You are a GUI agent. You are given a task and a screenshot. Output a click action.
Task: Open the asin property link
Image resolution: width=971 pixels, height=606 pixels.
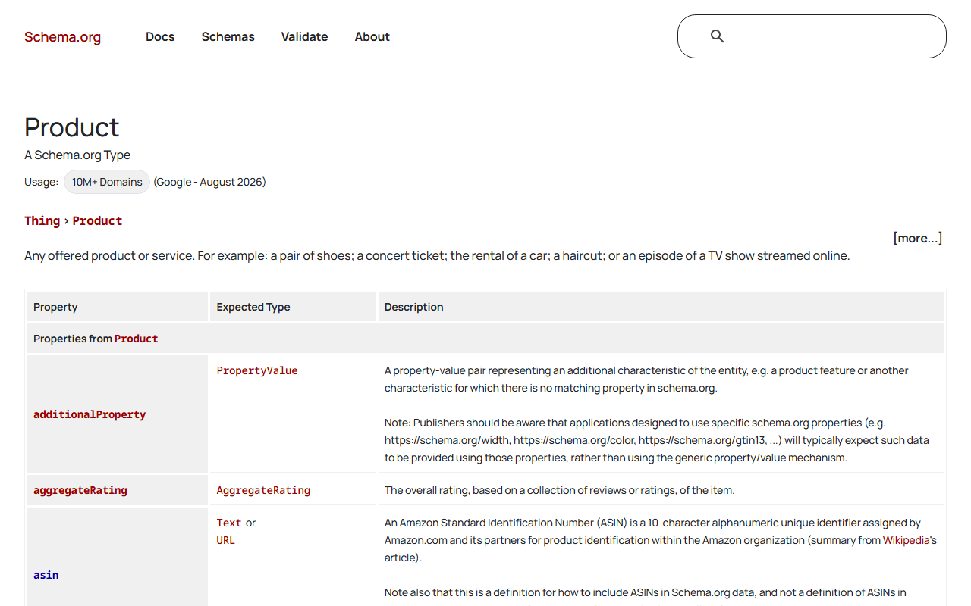[x=46, y=575]
